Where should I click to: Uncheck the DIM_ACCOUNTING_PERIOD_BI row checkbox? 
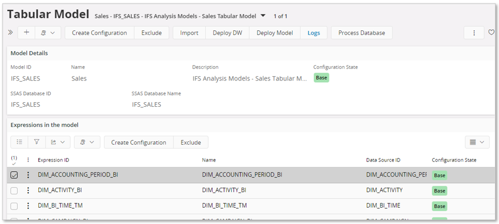(14, 175)
